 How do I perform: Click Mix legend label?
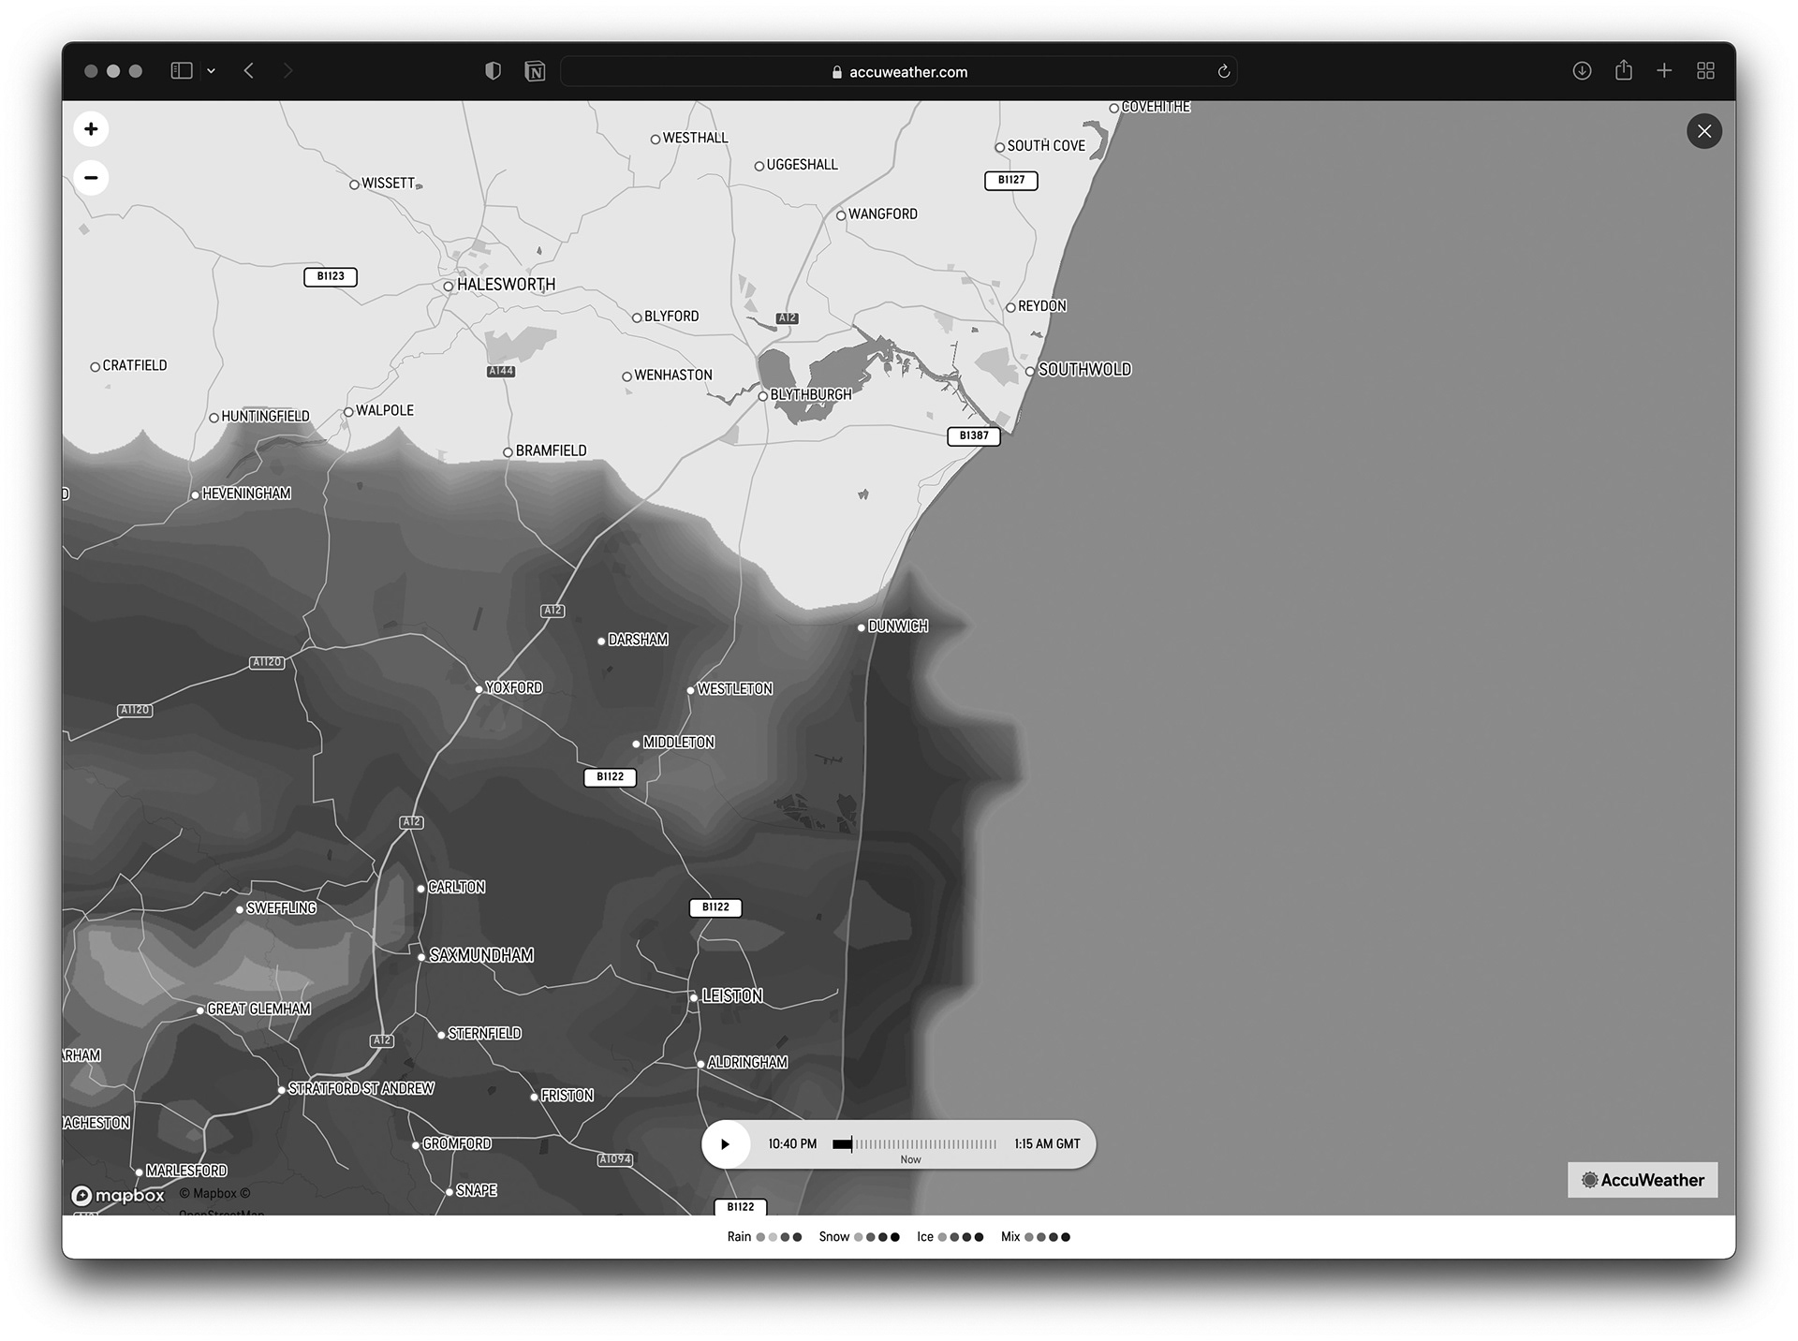[1010, 1237]
